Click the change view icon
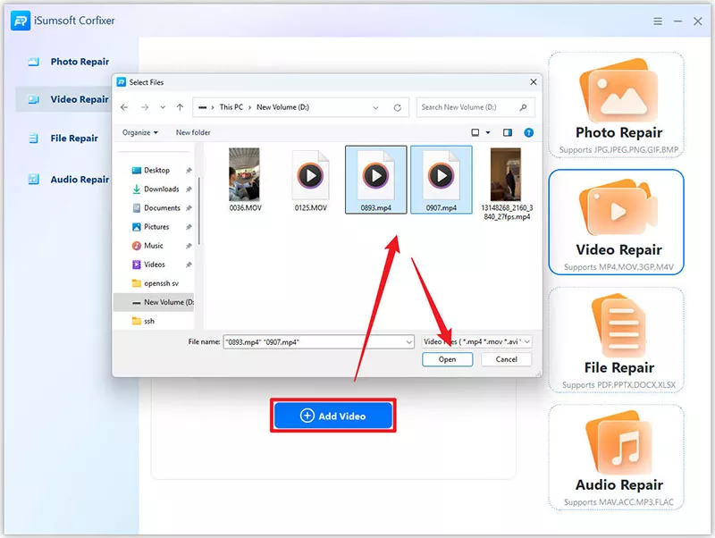This screenshot has width=715, height=538. click(x=475, y=132)
